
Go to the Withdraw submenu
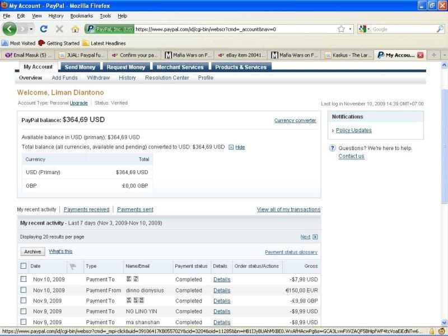[x=99, y=78]
